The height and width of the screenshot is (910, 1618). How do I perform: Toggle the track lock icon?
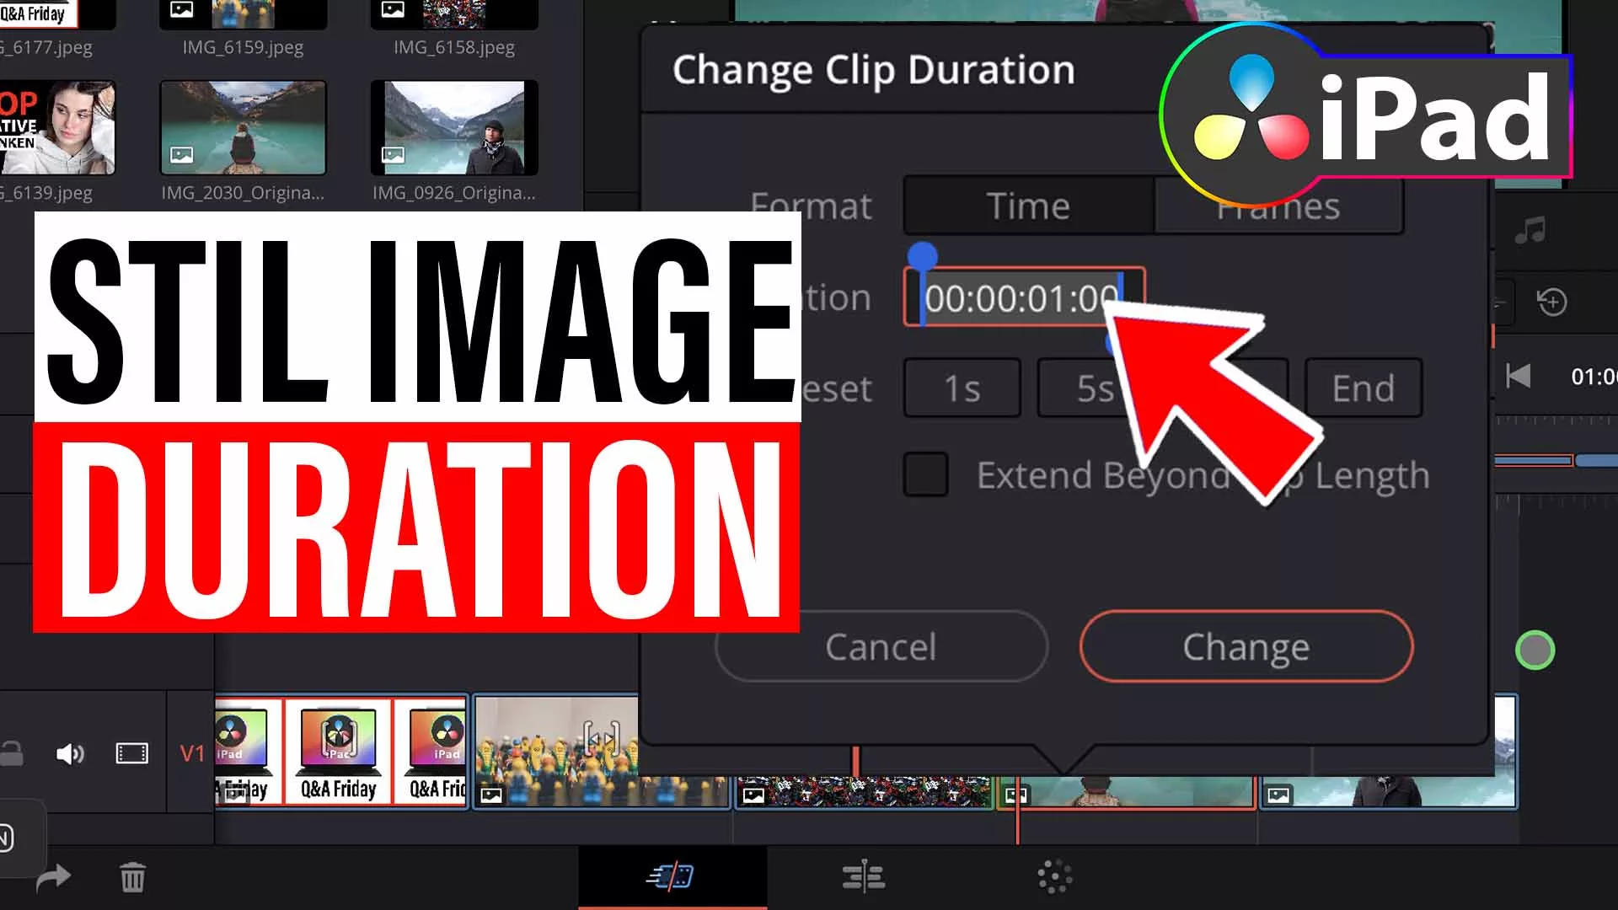click(x=12, y=754)
